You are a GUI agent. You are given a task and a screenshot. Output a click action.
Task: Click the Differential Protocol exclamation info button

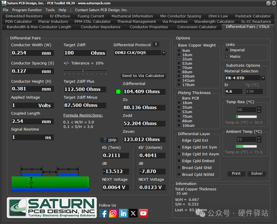pyautogui.click(x=156, y=44)
